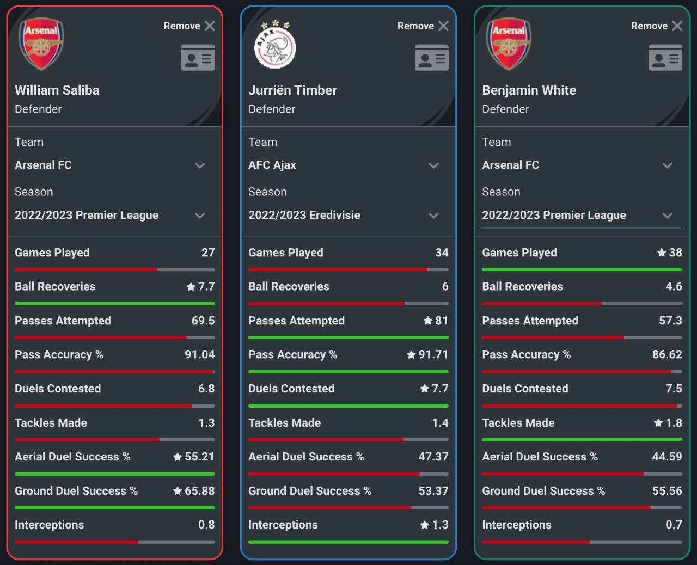697x565 pixels.
Task: Click Timber's Passes Attempted stat bar
Action: click(348, 337)
